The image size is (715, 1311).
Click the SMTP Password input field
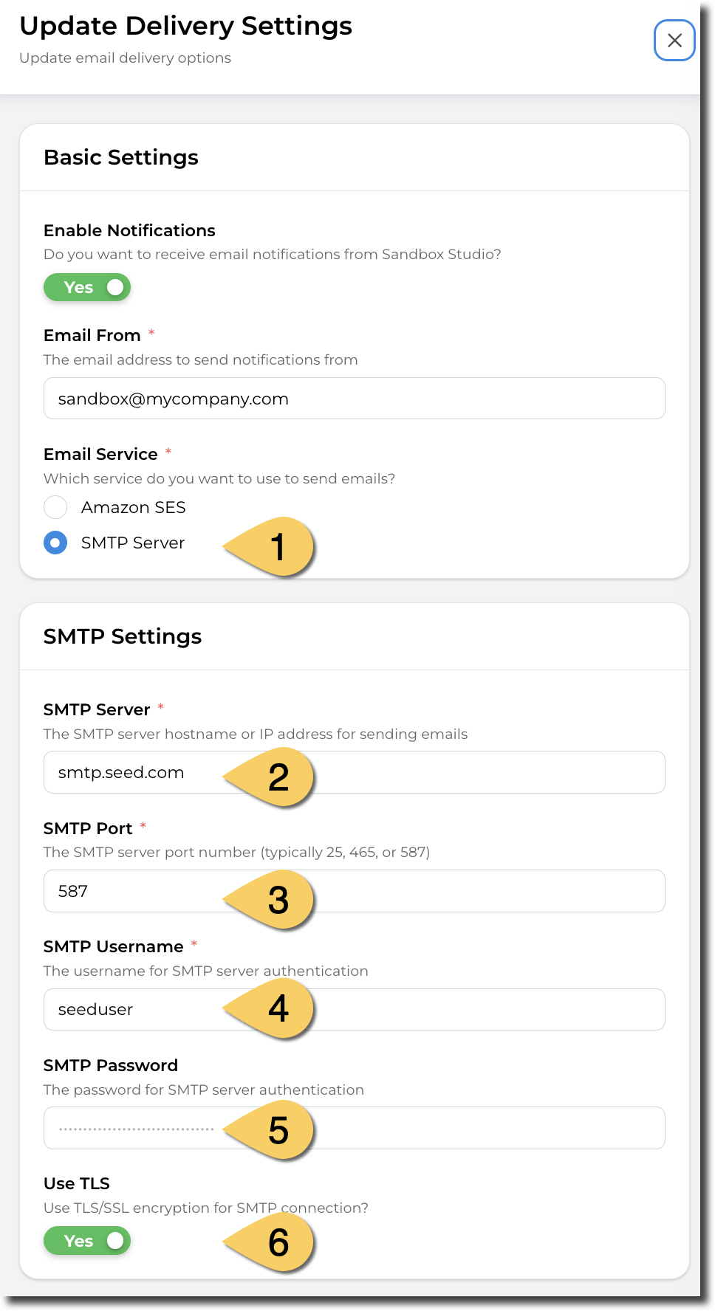pos(355,1128)
